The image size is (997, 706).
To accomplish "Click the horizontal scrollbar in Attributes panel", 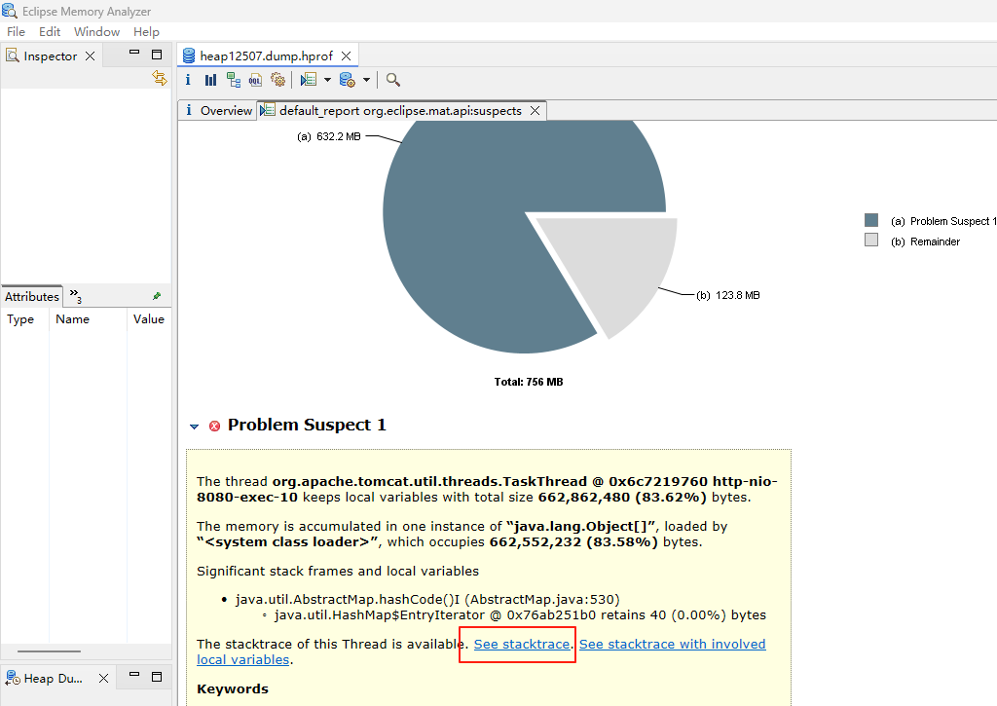I will pyautogui.click(x=49, y=651).
